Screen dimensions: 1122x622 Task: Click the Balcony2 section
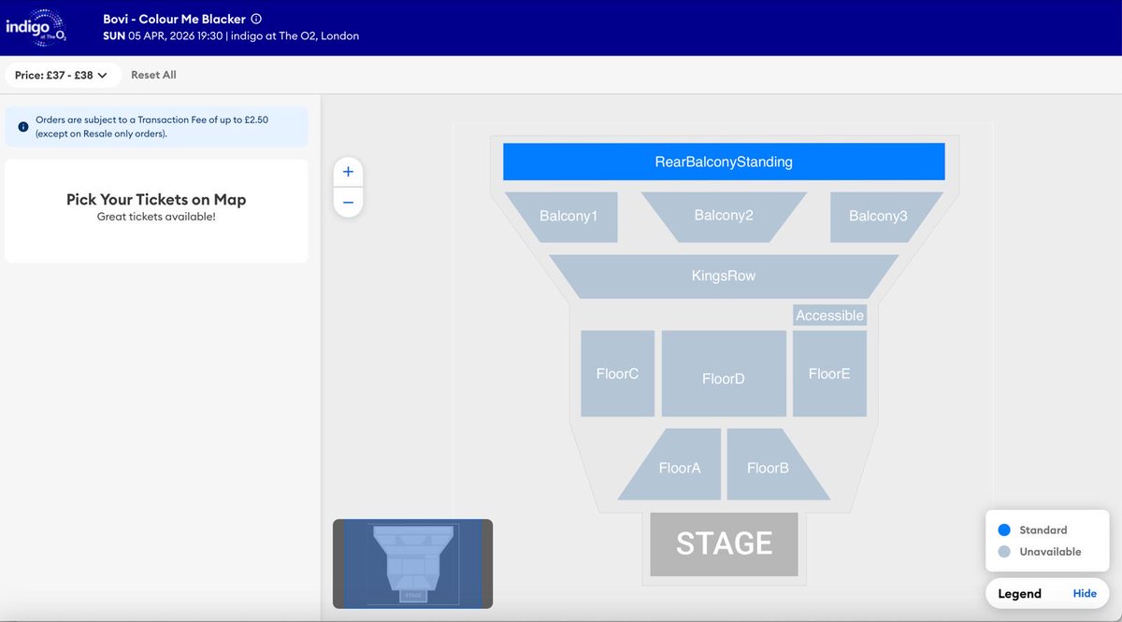(x=724, y=216)
